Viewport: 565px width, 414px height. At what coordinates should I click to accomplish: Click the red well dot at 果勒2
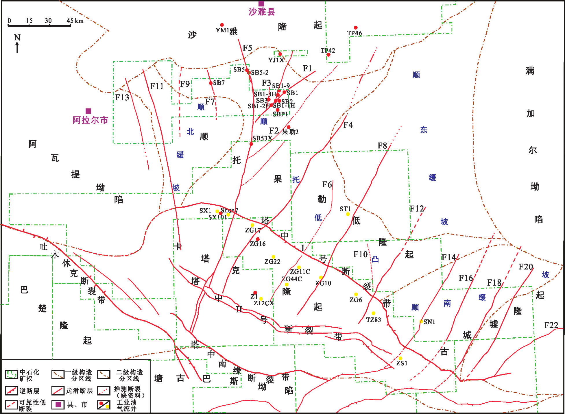click(x=289, y=127)
